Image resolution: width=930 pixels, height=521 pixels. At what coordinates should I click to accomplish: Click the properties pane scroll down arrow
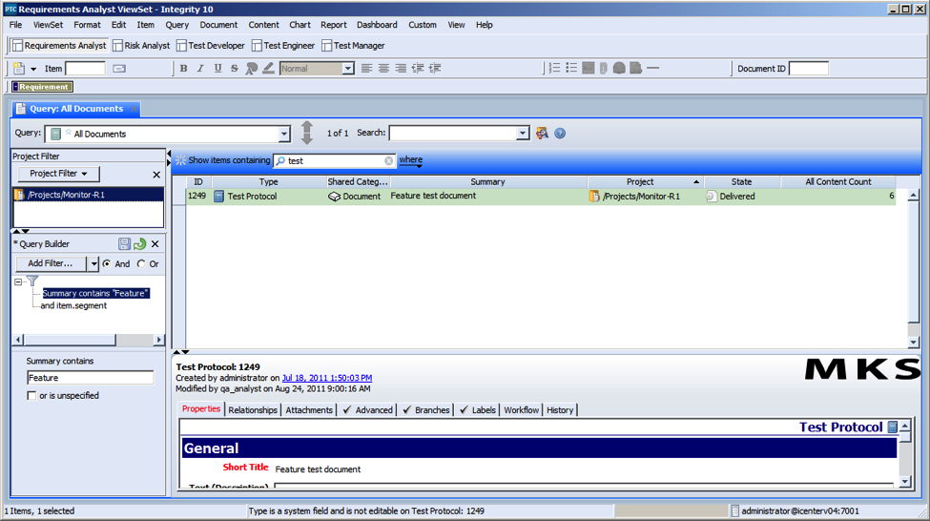904,482
